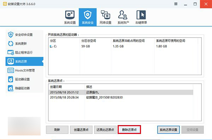
Task: Click the 还原此还原点 button
Action: pos(105,130)
